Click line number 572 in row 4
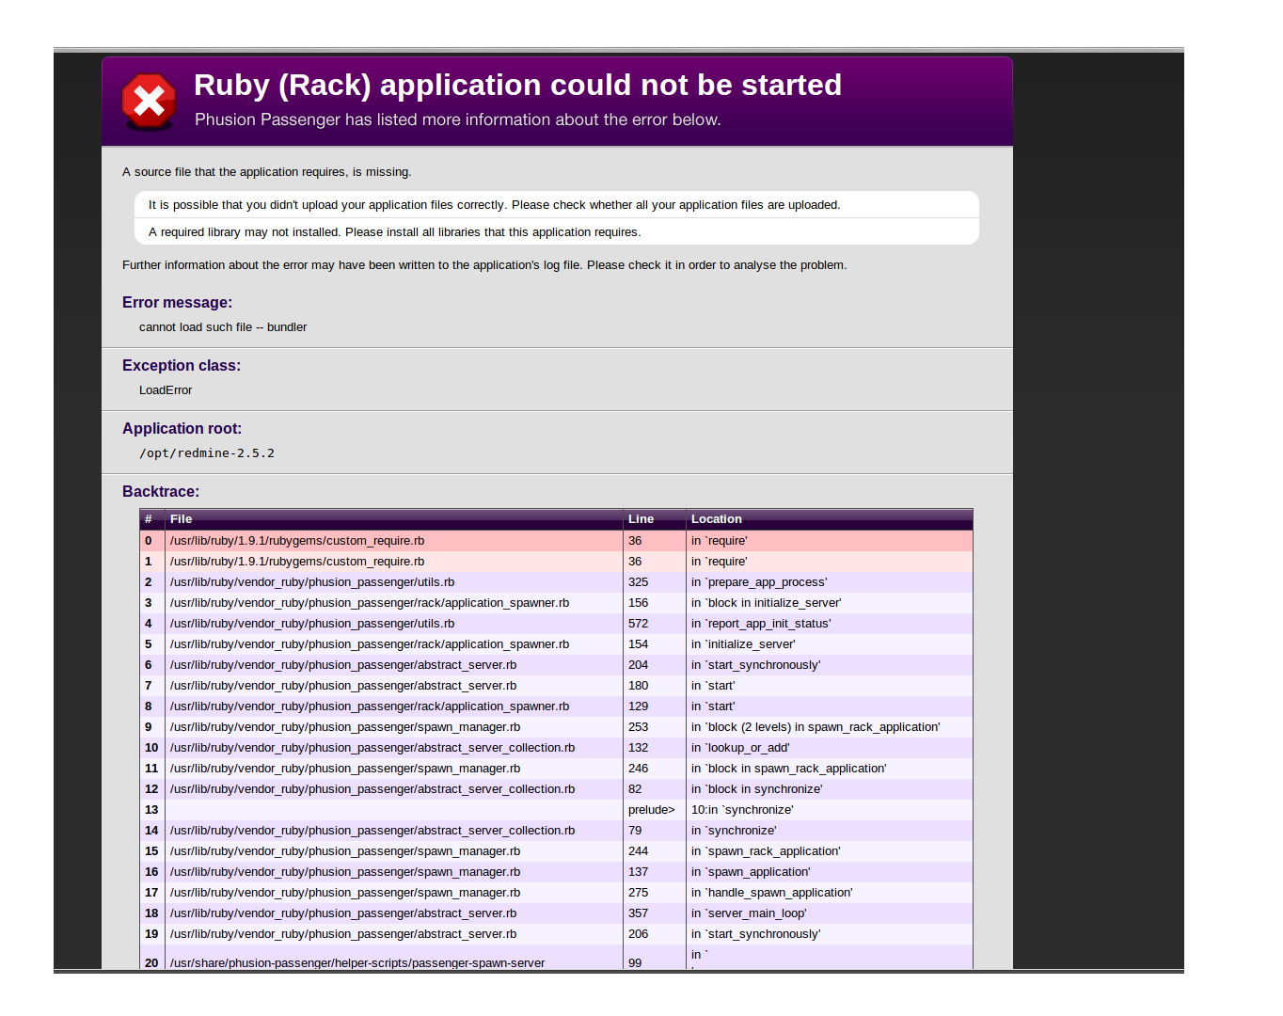This screenshot has width=1283, height=1016. coord(638,624)
